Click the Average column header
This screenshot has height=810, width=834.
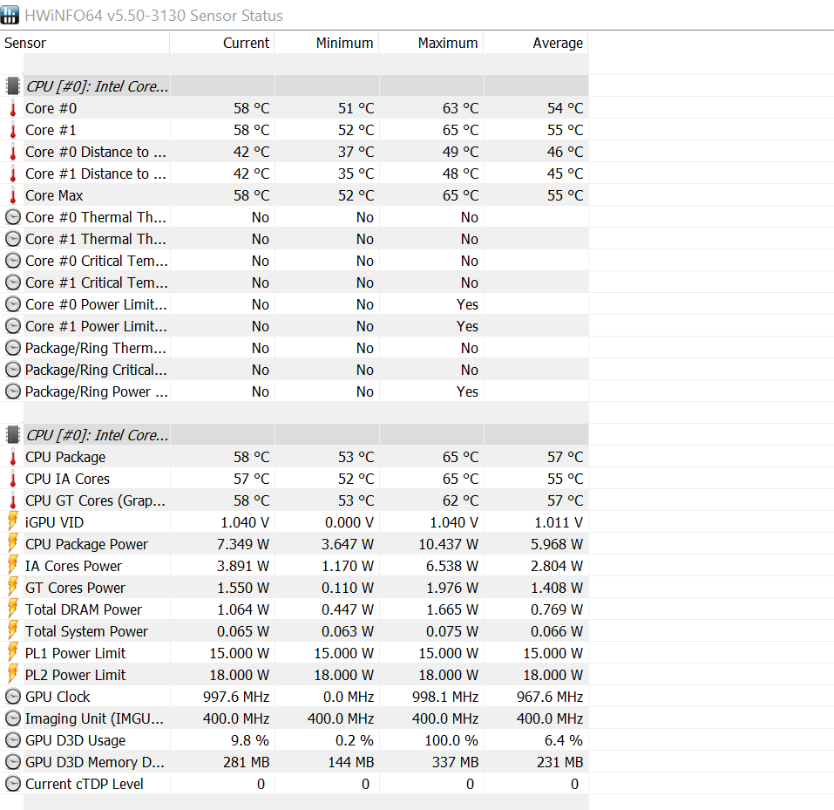[x=536, y=43]
